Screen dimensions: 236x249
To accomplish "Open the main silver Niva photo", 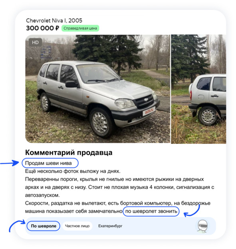I will pyautogui.click(x=98, y=89).
